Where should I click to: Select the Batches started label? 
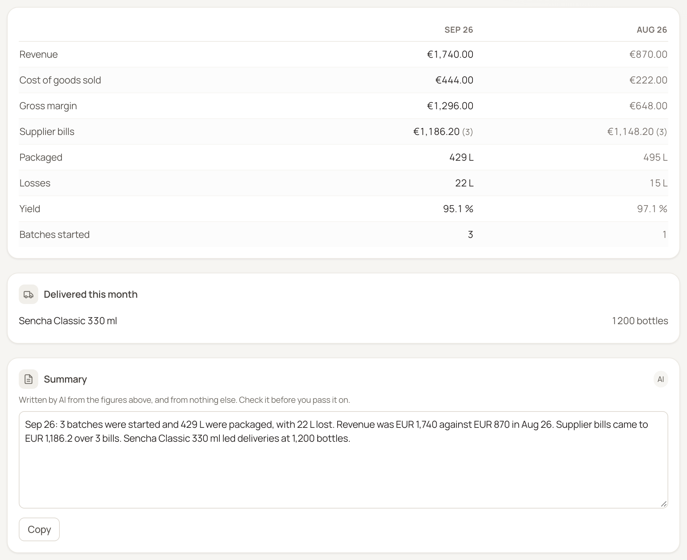point(55,234)
